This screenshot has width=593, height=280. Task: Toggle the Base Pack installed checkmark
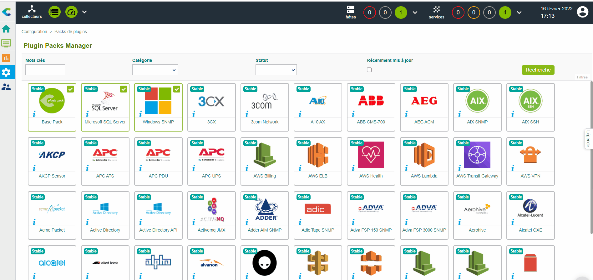click(x=71, y=89)
